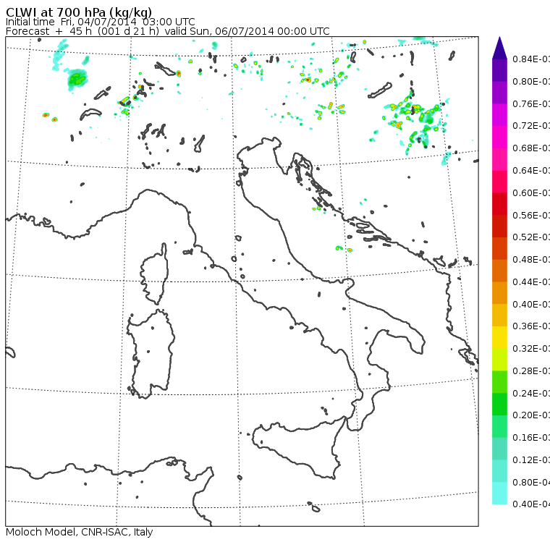The height and width of the screenshot is (542, 550).
Task: Click the 0.76E-03 colorbar label
Action: (x=531, y=103)
